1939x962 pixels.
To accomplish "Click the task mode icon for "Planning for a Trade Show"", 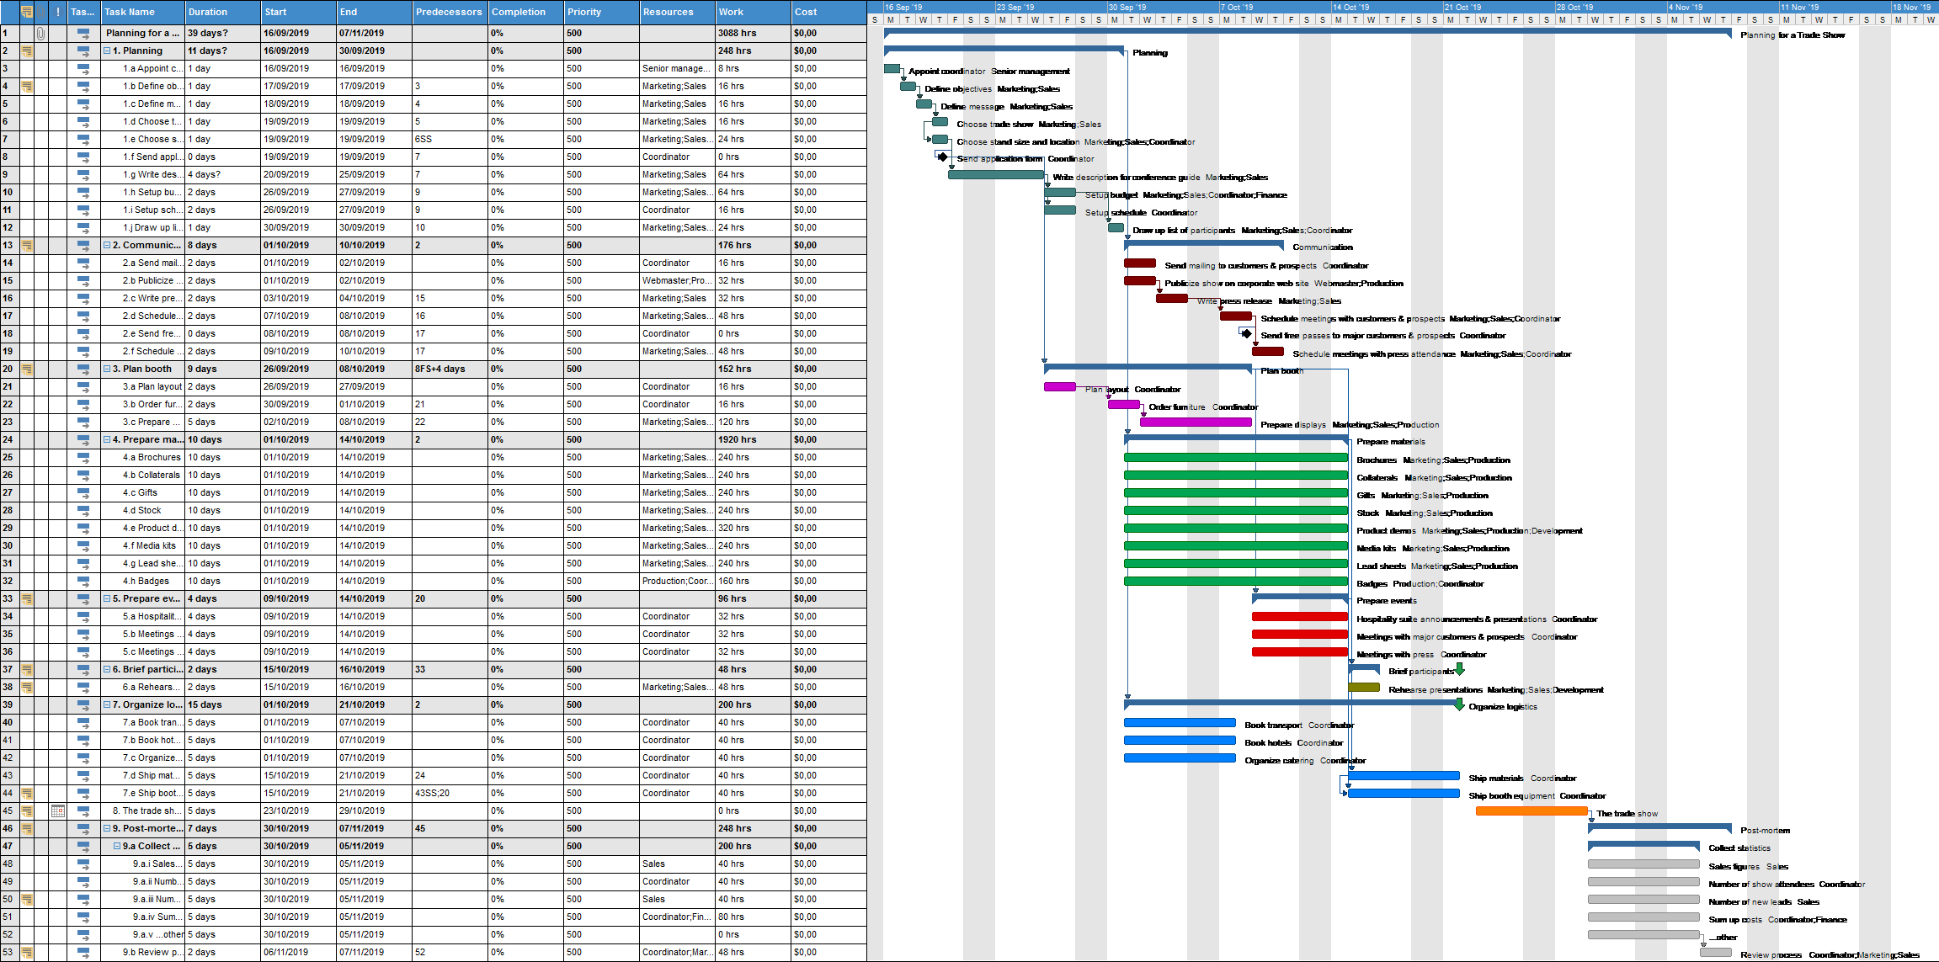I will [84, 33].
